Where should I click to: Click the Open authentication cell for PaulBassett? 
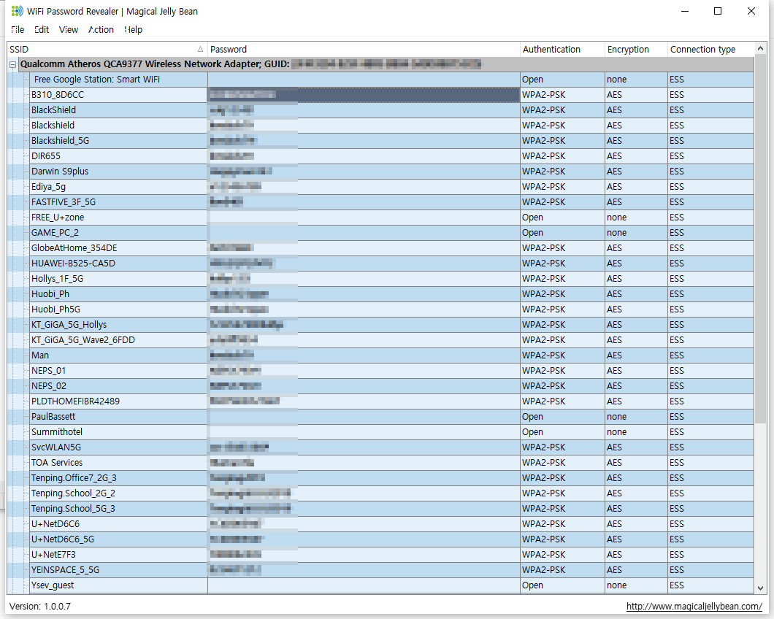(x=562, y=416)
